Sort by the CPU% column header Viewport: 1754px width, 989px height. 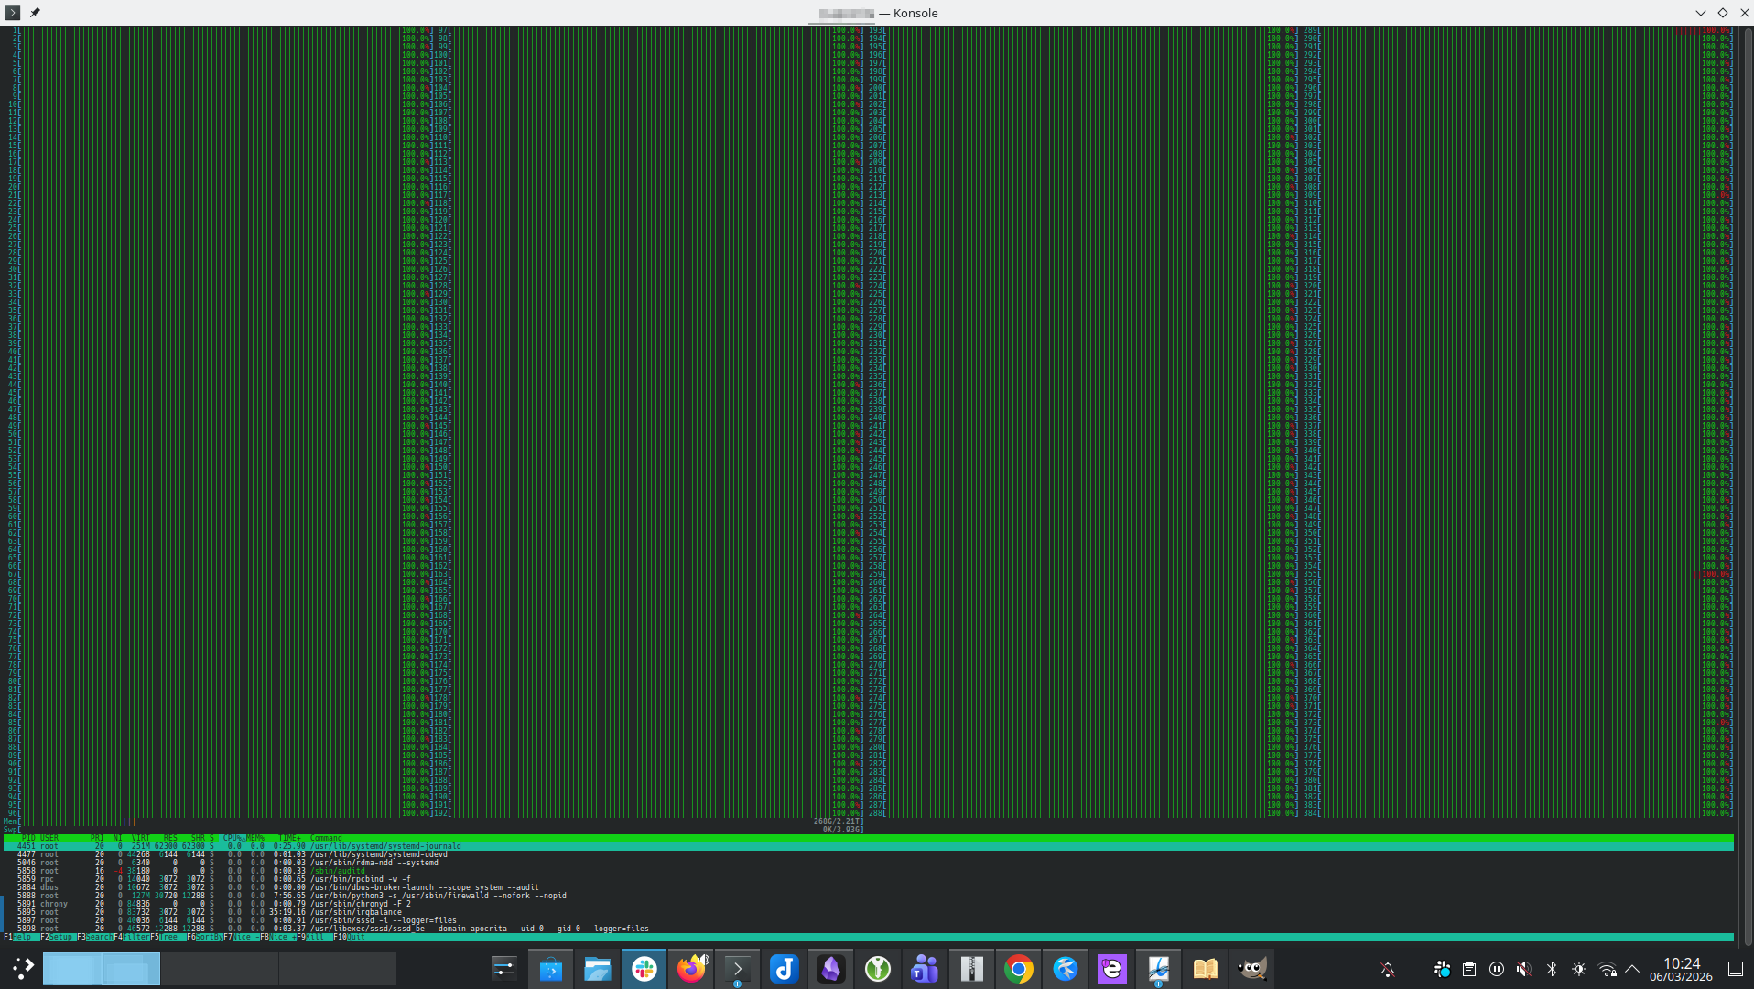click(x=233, y=838)
